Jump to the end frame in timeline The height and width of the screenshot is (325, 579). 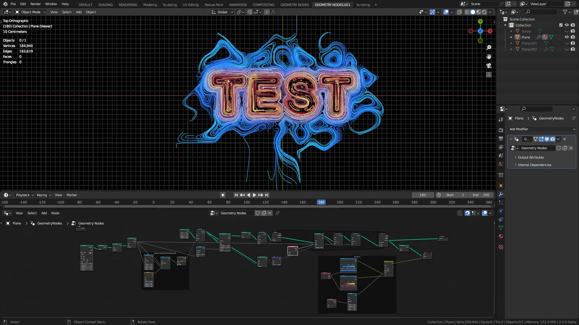click(x=267, y=195)
